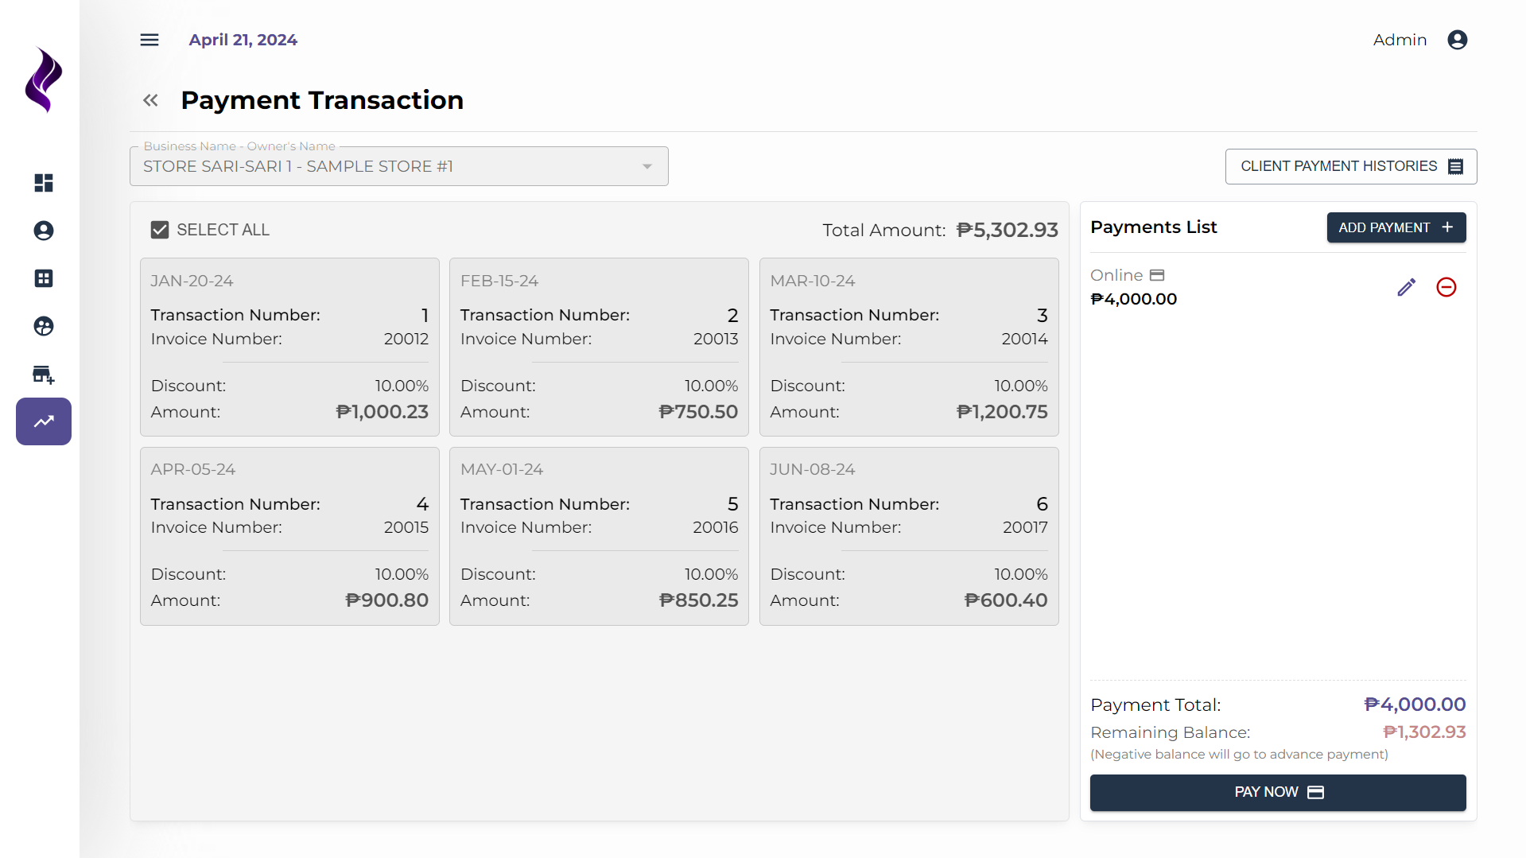The width and height of the screenshot is (1526, 858).
Task: Open the hamburger navigation menu
Action: tap(149, 39)
